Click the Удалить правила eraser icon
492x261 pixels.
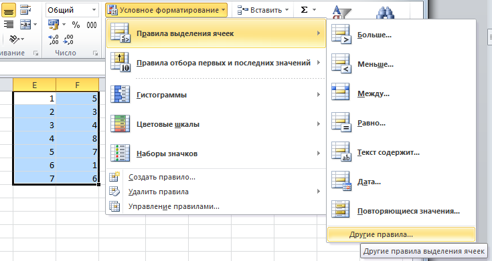pyautogui.click(x=114, y=191)
